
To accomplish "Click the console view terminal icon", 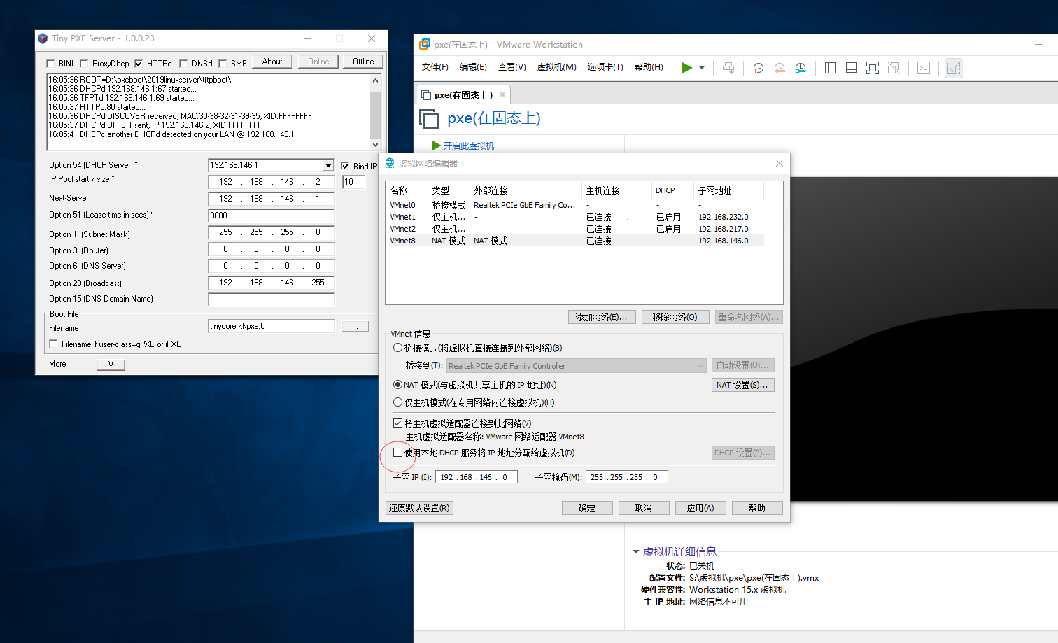I will click(924, 68).
